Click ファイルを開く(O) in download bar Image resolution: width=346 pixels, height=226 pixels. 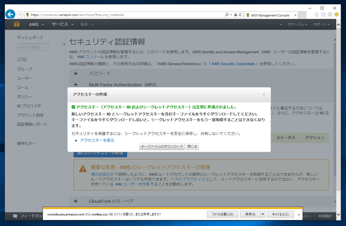(222, 214)
